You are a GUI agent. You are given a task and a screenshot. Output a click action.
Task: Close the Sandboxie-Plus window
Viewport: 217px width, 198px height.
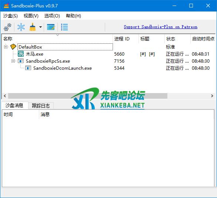click(208, 6)
